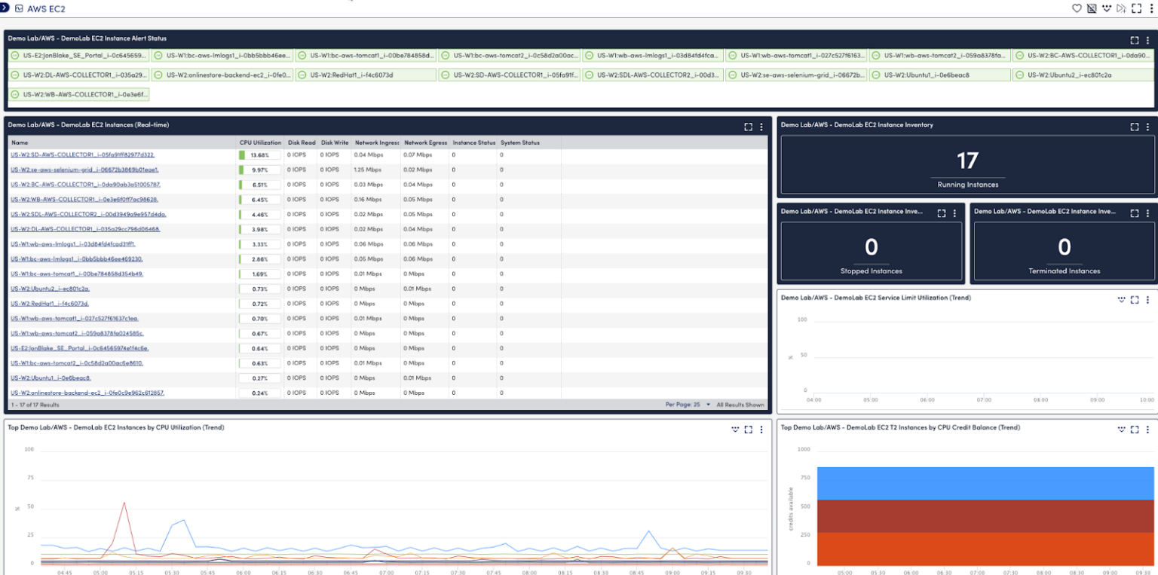1158x575 pixels.
Task: Open the dashboard three-dot menu in top bar
Action: point(1151,8)
